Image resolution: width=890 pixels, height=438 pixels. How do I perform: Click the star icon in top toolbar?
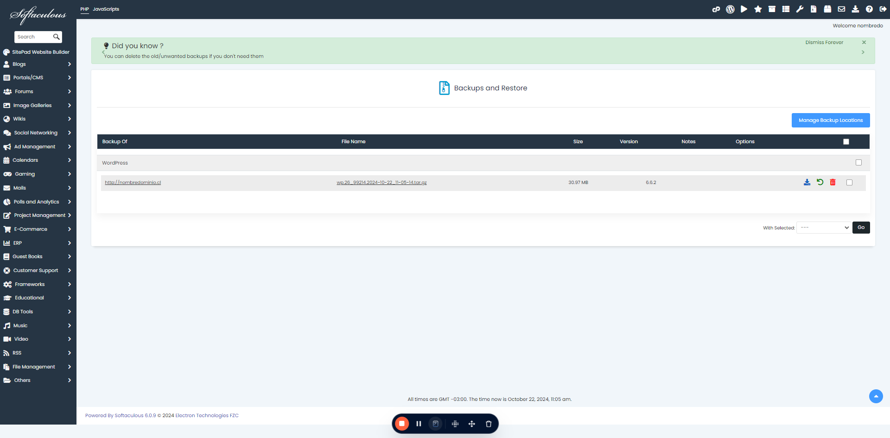pyautogui.click(x=758, y=9)
